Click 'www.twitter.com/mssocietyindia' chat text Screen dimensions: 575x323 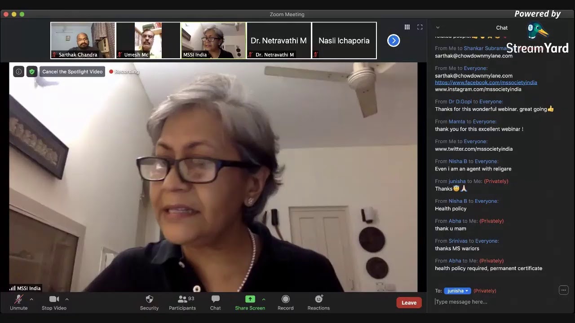click(473, 149)
